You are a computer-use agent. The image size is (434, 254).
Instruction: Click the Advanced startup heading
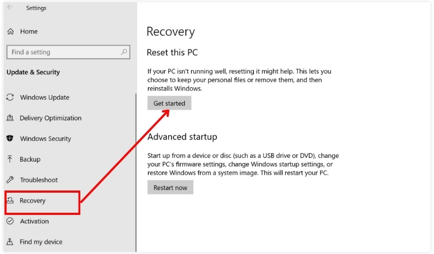point(182,137)
